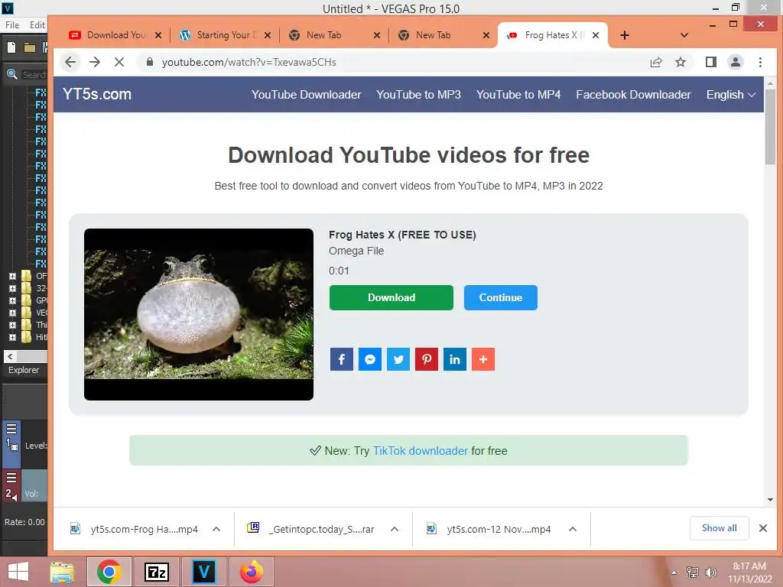Open Windows Start menu
Image resolution: width=783 pixels, height=587 pixels.
[x=18, y=572]
